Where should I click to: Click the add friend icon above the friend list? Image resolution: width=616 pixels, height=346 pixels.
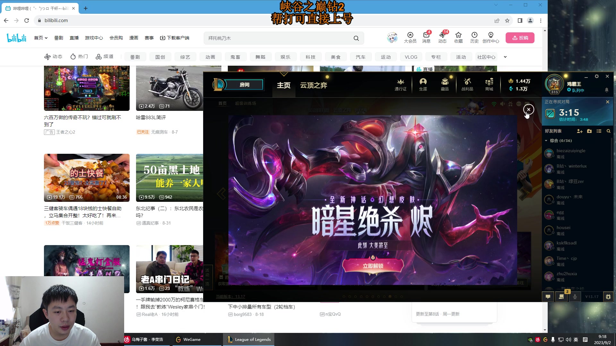tap(579, 131)
